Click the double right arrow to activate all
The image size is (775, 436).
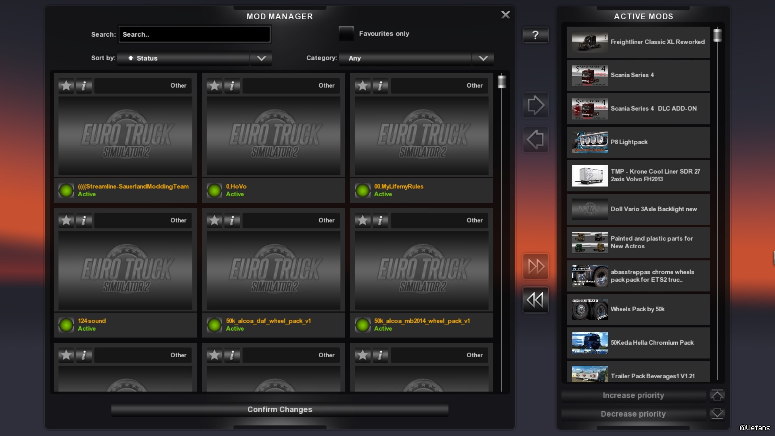(535, 266)
